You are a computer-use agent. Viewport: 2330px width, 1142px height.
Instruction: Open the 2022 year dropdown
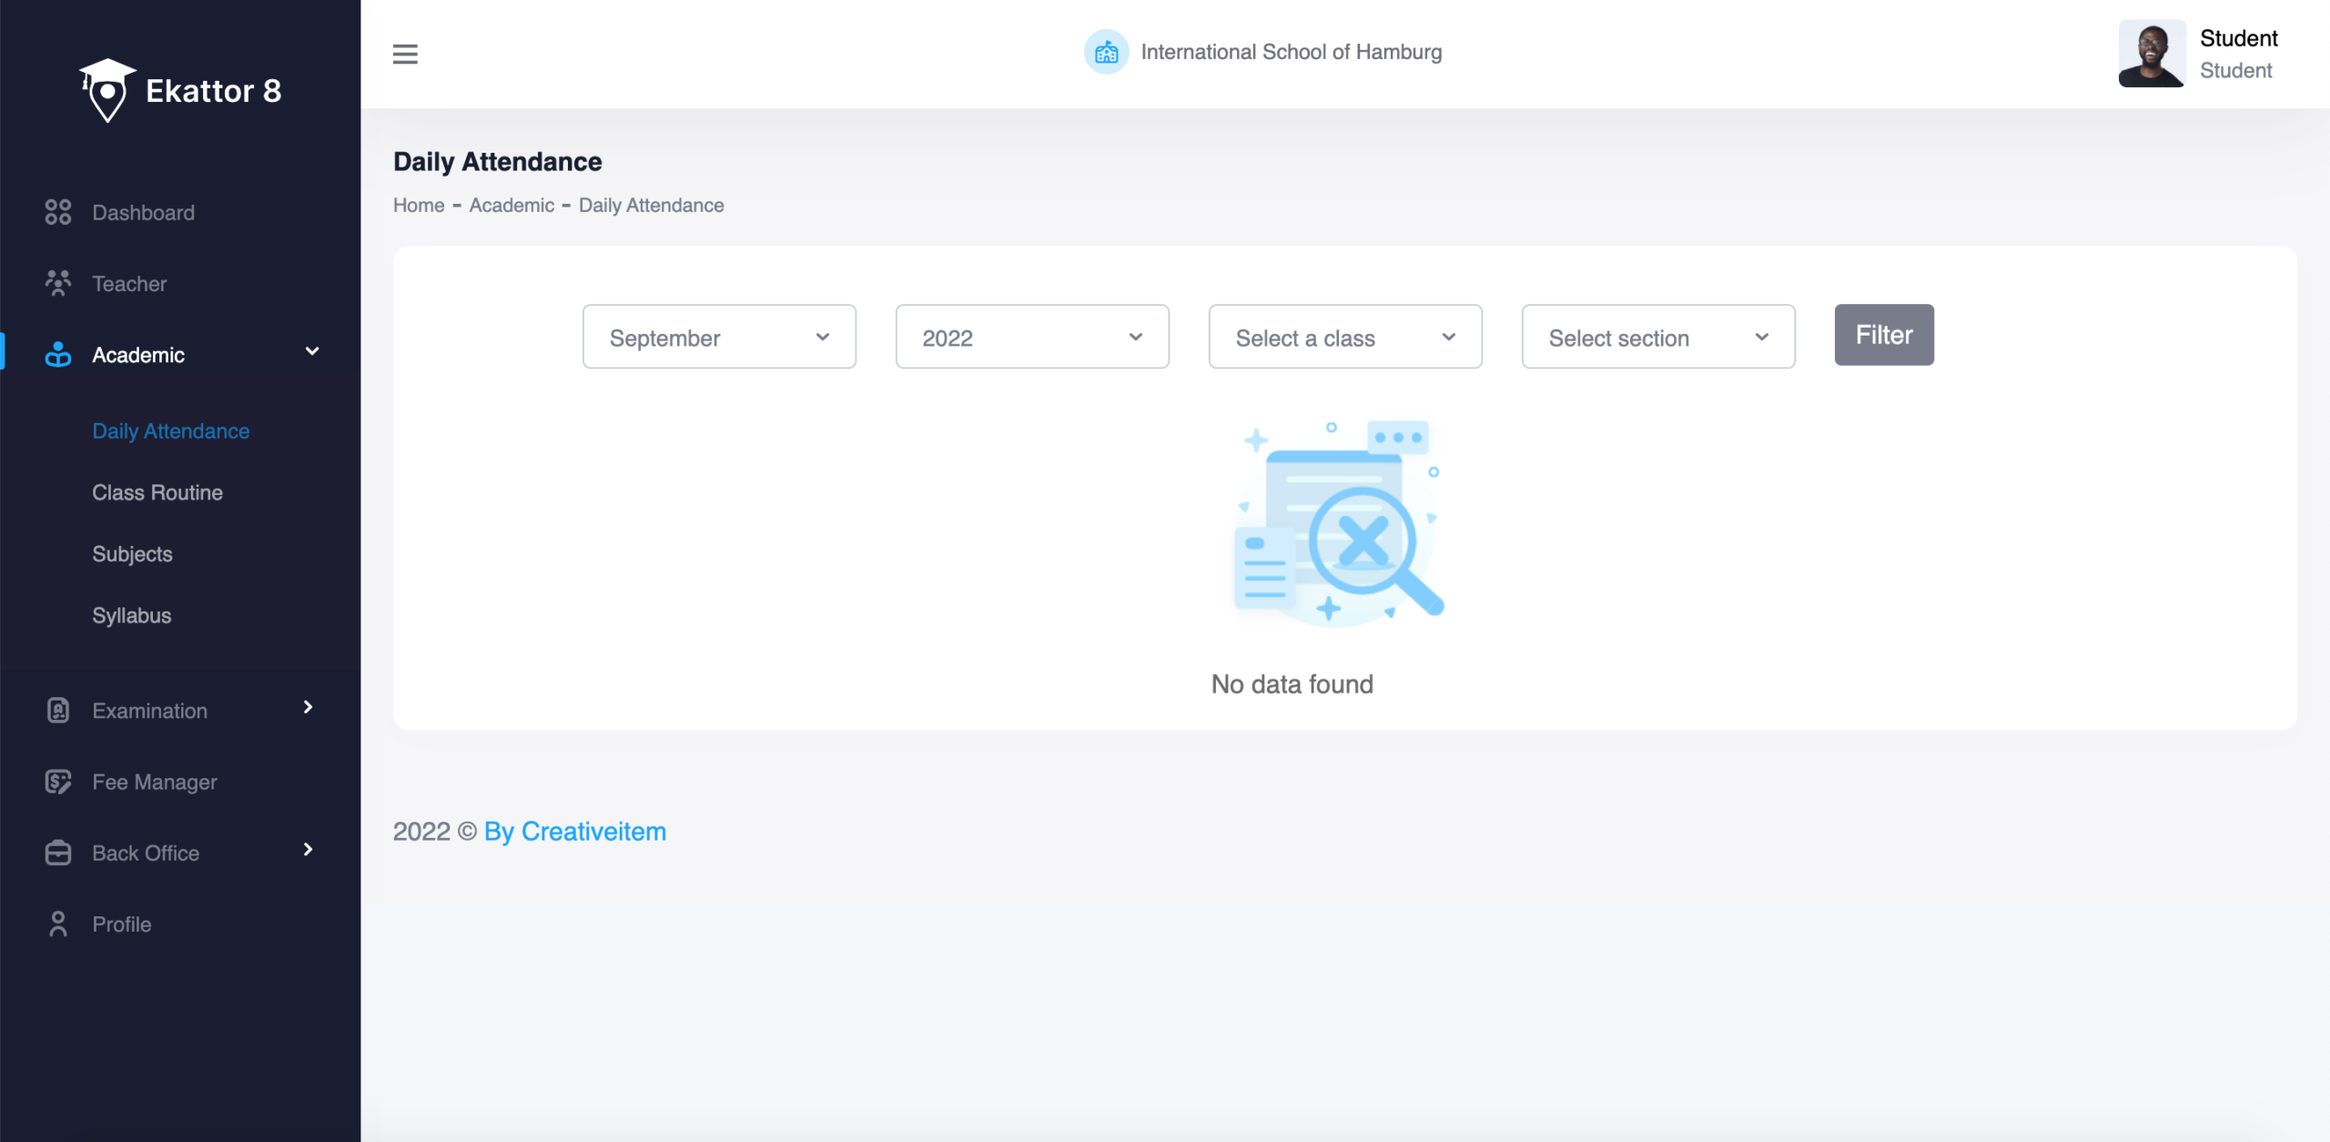click(x=1031, y=337)
